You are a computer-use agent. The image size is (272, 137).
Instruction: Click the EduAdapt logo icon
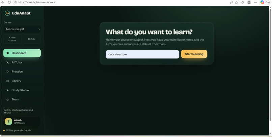click(7, 13)
